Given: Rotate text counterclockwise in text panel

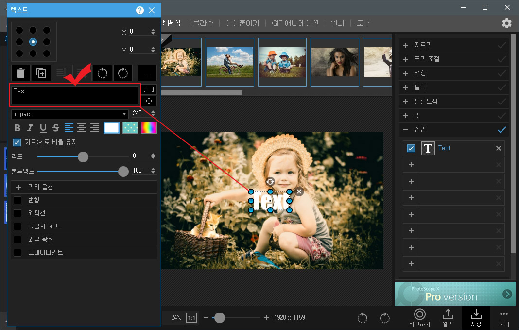Looking at the screenshot, I should pos(103,73).
